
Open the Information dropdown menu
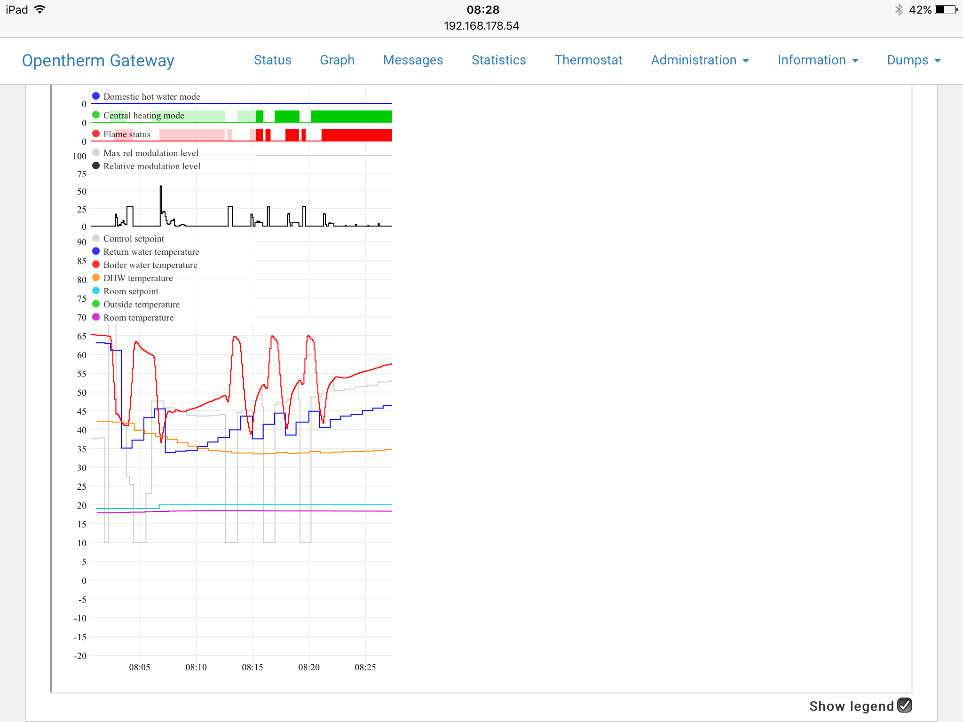[x=818, y=60]
